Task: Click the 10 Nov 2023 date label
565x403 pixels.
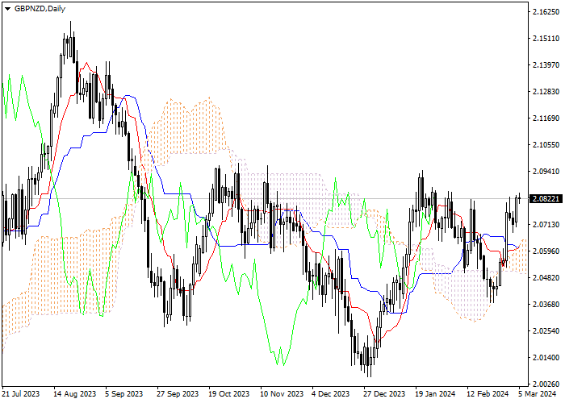Action: 282,394
